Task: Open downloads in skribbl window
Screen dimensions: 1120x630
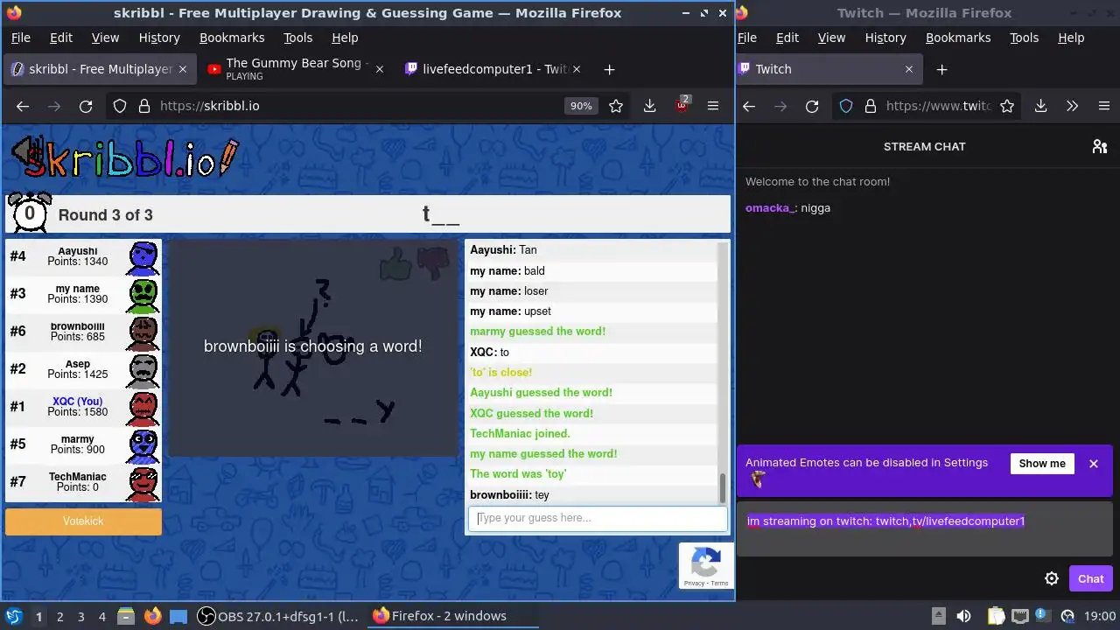Action: [649, 106]
